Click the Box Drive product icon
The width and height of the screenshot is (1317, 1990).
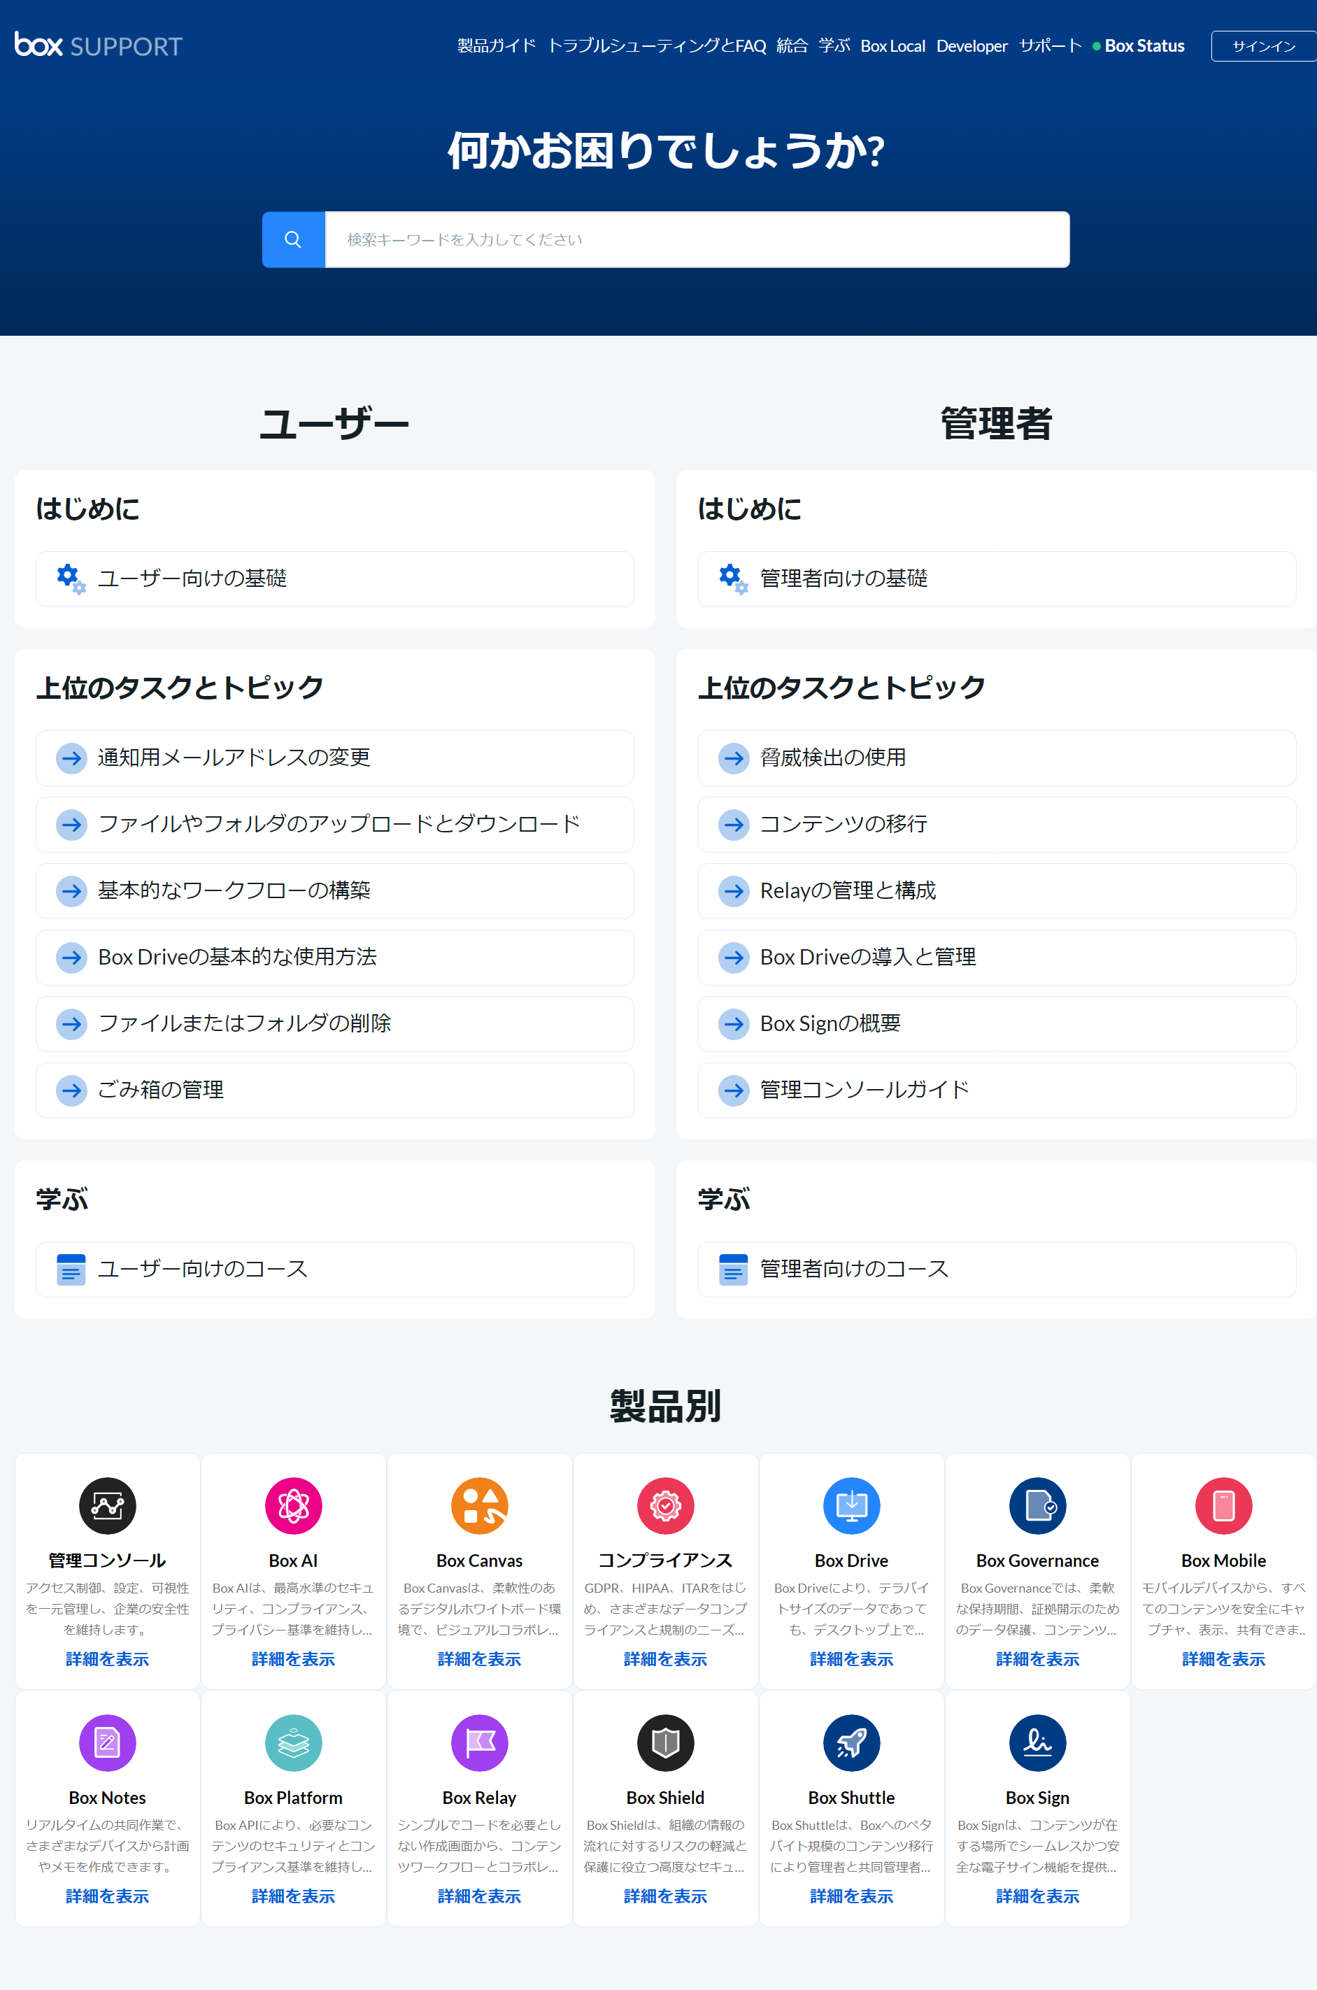(852, 1505)
